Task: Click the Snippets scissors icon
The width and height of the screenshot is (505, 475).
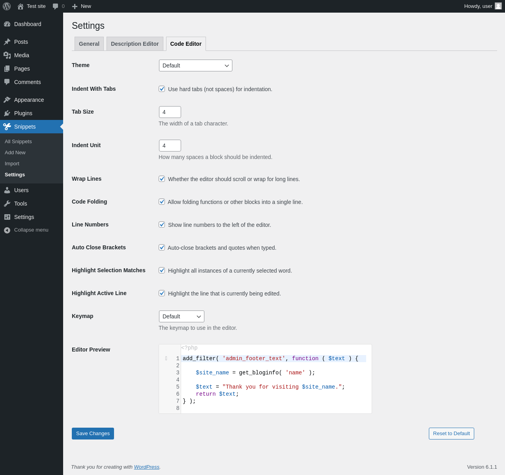Action: coord(7,127)
